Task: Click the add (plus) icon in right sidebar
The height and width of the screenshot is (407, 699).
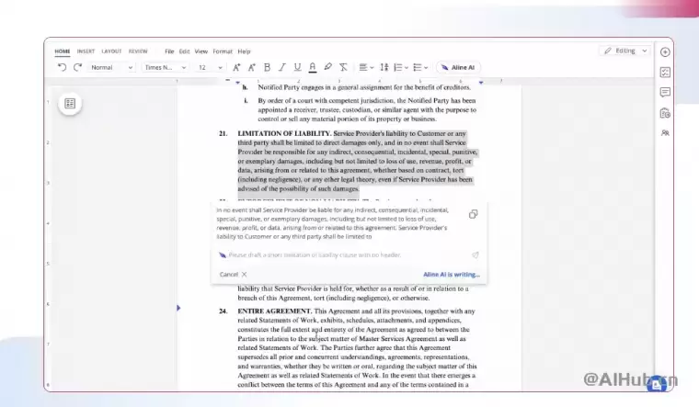Action: click(665, 51)
